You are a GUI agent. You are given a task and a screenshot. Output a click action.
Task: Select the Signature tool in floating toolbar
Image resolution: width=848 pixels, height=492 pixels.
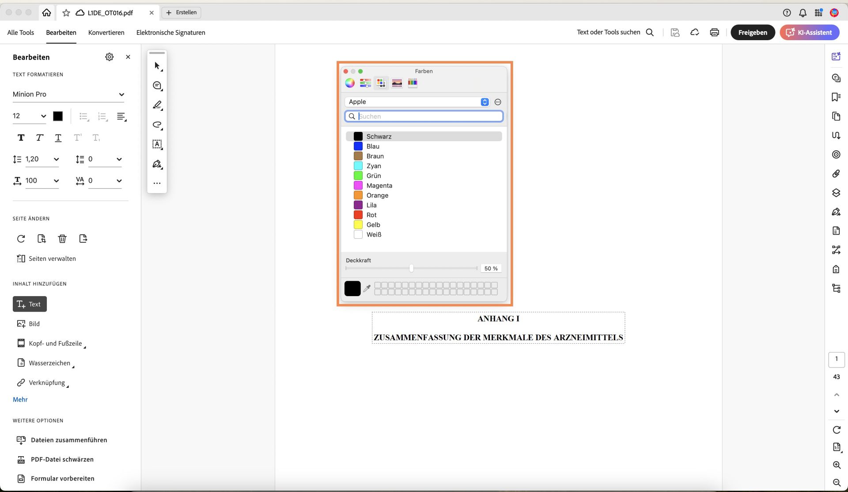tap(157, 164)
